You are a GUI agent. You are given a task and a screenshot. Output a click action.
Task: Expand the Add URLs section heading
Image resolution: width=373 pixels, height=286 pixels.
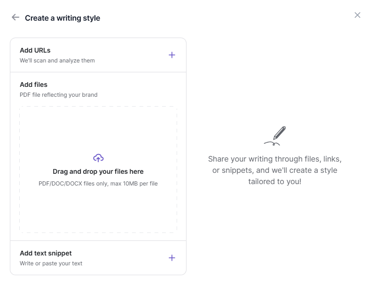[x=35, y=50]
